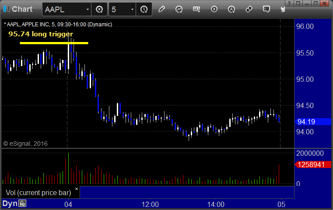Minimize the chart window

tap(307, 3)
